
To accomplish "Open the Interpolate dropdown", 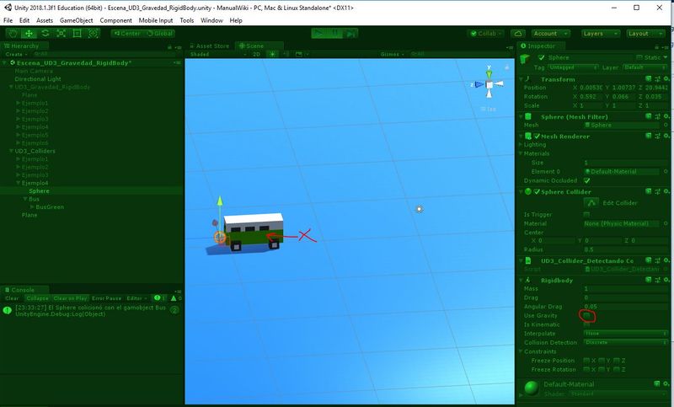I will [x=625, y=334].
